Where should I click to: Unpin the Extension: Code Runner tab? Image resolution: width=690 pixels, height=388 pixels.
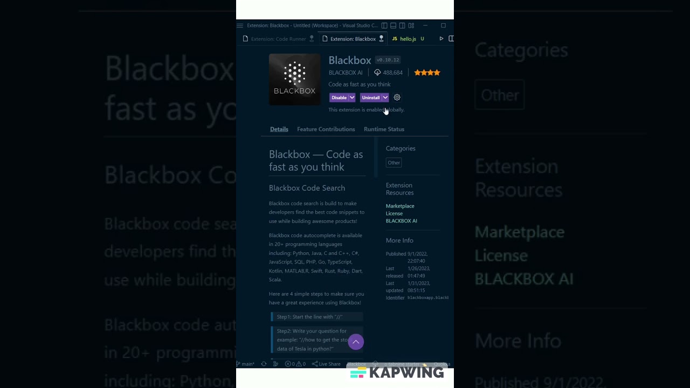pyautogui.click(x=311, y=39)
